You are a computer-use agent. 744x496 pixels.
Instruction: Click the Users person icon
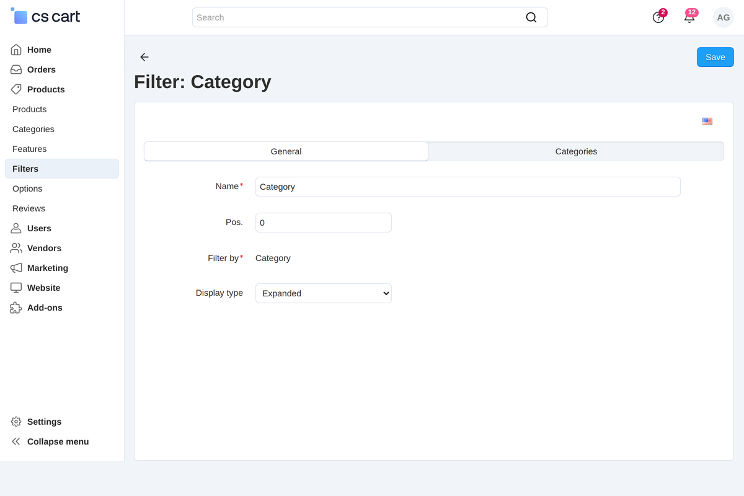16,228
